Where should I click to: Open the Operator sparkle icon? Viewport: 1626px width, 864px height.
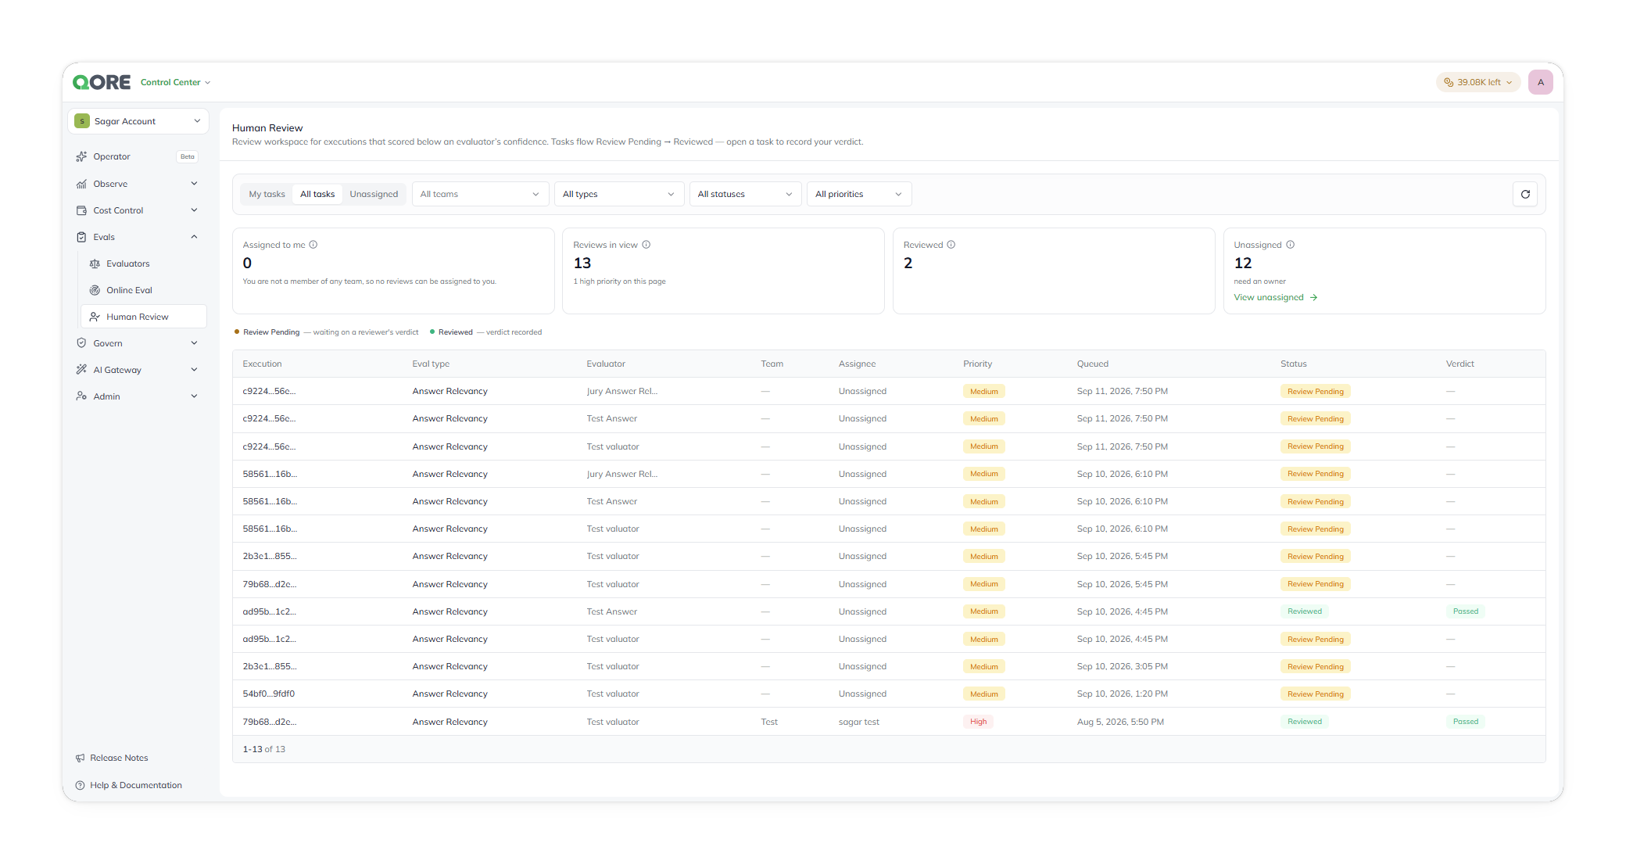click(x=81, y=156)
